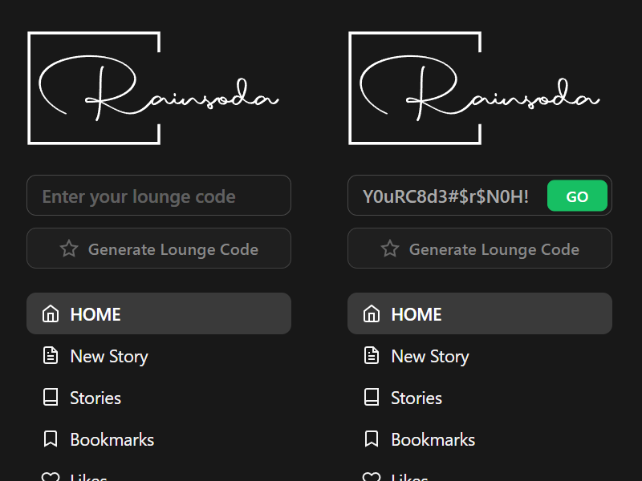Click Generate Lounge Code in the left panel
The width and height of the screenshot is (642, 481).
coord(158,249)
